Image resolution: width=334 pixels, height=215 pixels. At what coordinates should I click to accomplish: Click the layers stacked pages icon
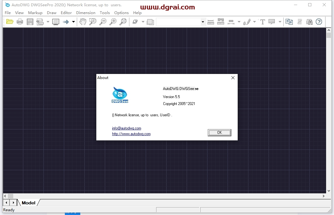(x=150, y=22)
